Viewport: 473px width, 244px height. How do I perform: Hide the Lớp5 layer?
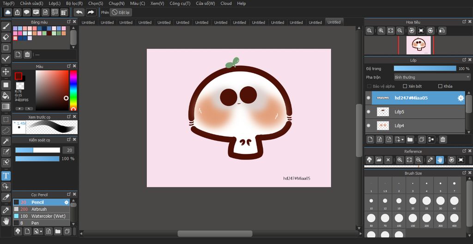tap(368, 112)
